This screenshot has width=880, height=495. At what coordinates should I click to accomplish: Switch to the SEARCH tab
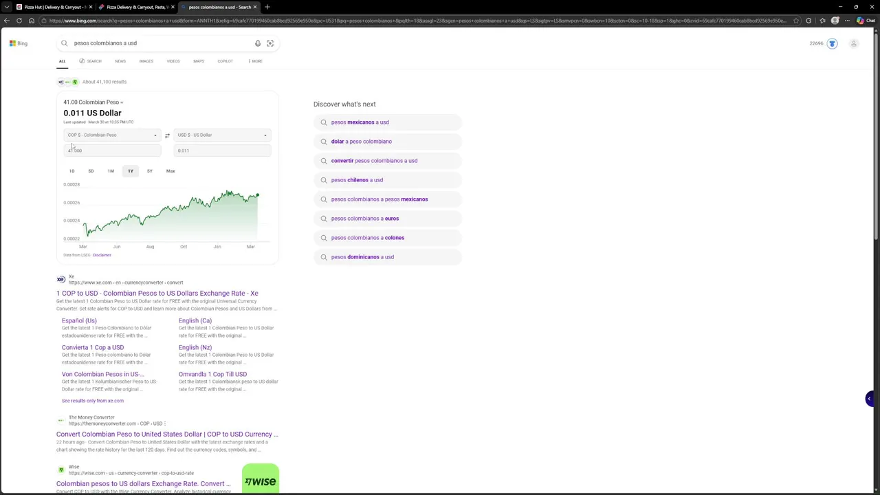[x=90, y=61]
